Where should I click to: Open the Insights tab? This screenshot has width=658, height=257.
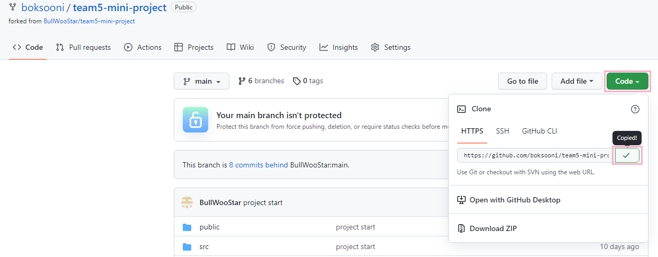point(339,47)
